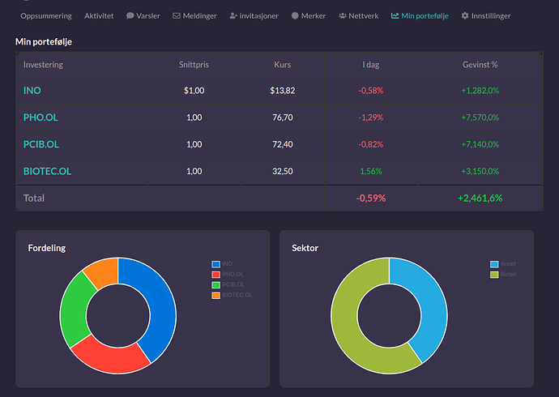Open the BIOTEC.OL investment link
This screenshot has width=559, height=397.
47,172
